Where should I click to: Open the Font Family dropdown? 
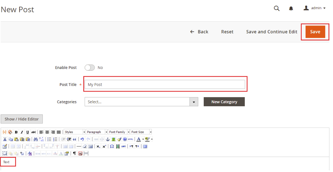tap(119, 132)
